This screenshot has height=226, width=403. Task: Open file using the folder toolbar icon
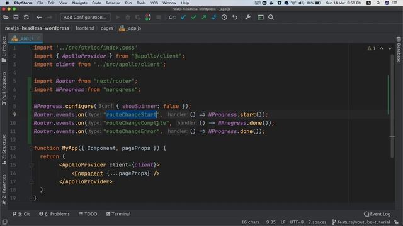[x=6, y=18]
